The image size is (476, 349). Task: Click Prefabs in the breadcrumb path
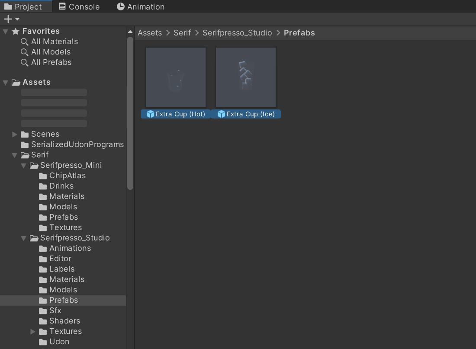click(x=299, y=33)
